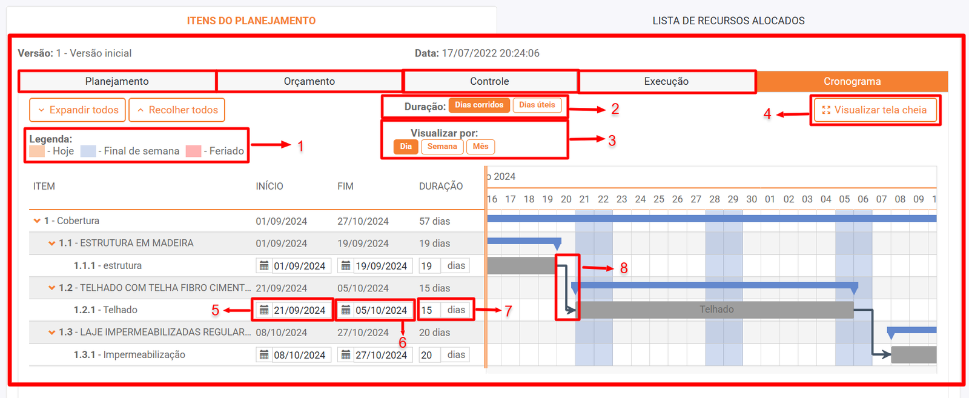Click calendar icon beside 08/10/2024 start date
The height and width of the screenshot is (398, 969).
(x=264, y=355)
